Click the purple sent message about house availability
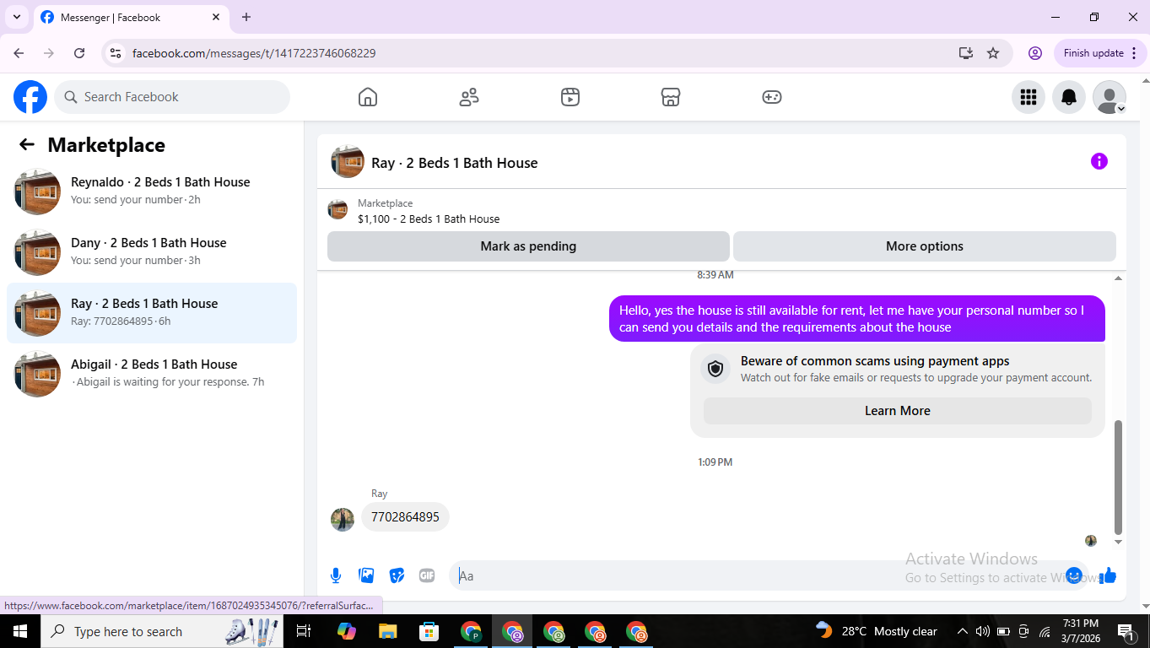 click(857, 319)
